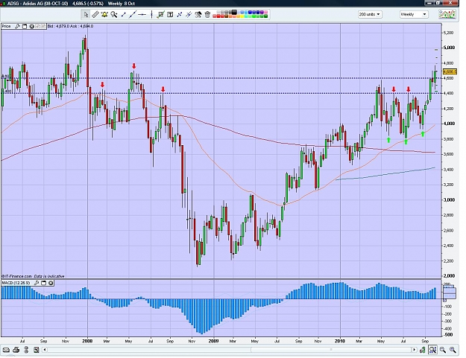Zoom in using the plus magnifier
Image resolution: width=466 pixels, height=358 pixels.
[x=453, y=350]
